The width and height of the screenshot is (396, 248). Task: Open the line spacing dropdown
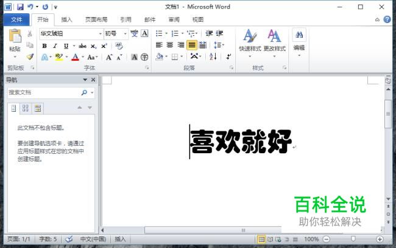pyautogui.click(x=219, y=45)
